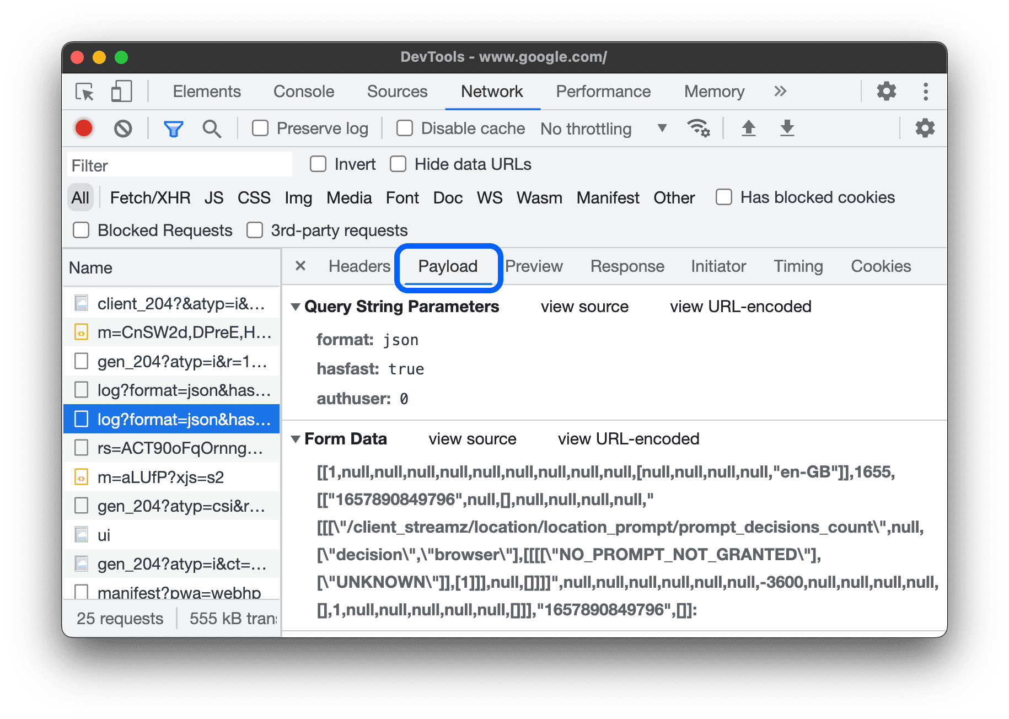Switch to the Response tab
This screenshot has height=719, width=1009.
(x=627, y=266)
